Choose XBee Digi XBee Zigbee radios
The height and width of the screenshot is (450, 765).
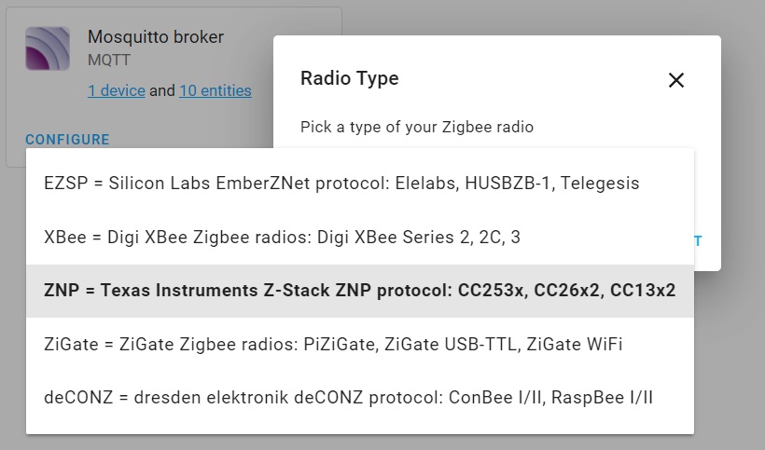(360, 238)
